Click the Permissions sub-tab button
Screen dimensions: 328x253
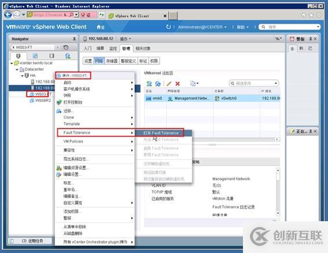click(154, 61)
